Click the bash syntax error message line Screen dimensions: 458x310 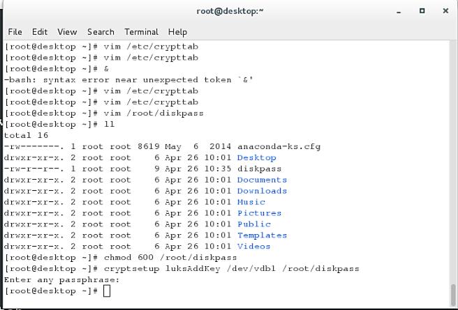pyautogui.click(x=128, y=80)
